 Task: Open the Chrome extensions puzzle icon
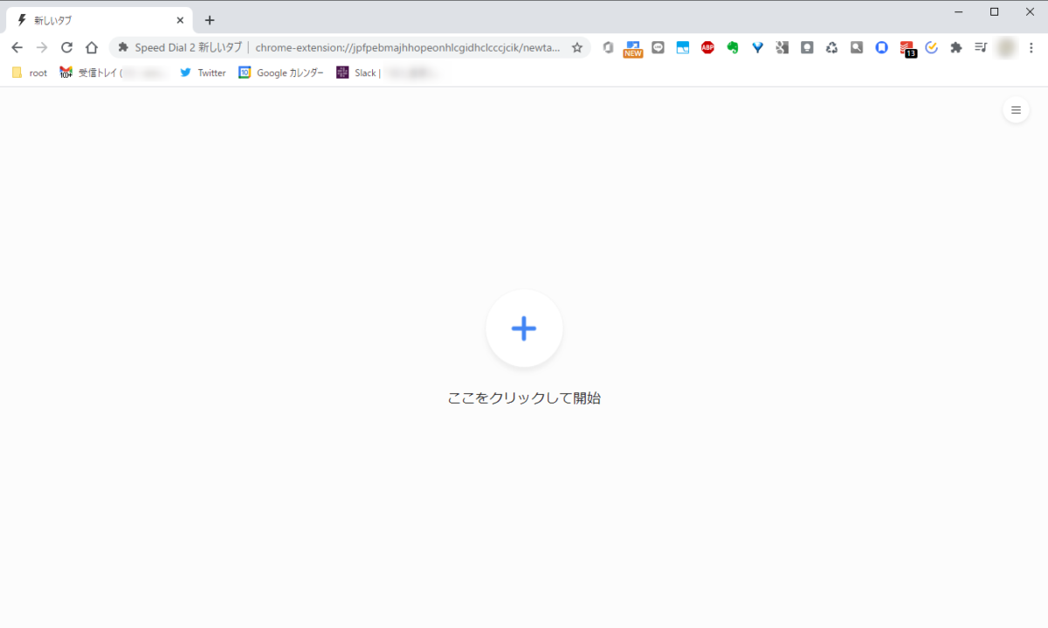[x=956, y=48]
